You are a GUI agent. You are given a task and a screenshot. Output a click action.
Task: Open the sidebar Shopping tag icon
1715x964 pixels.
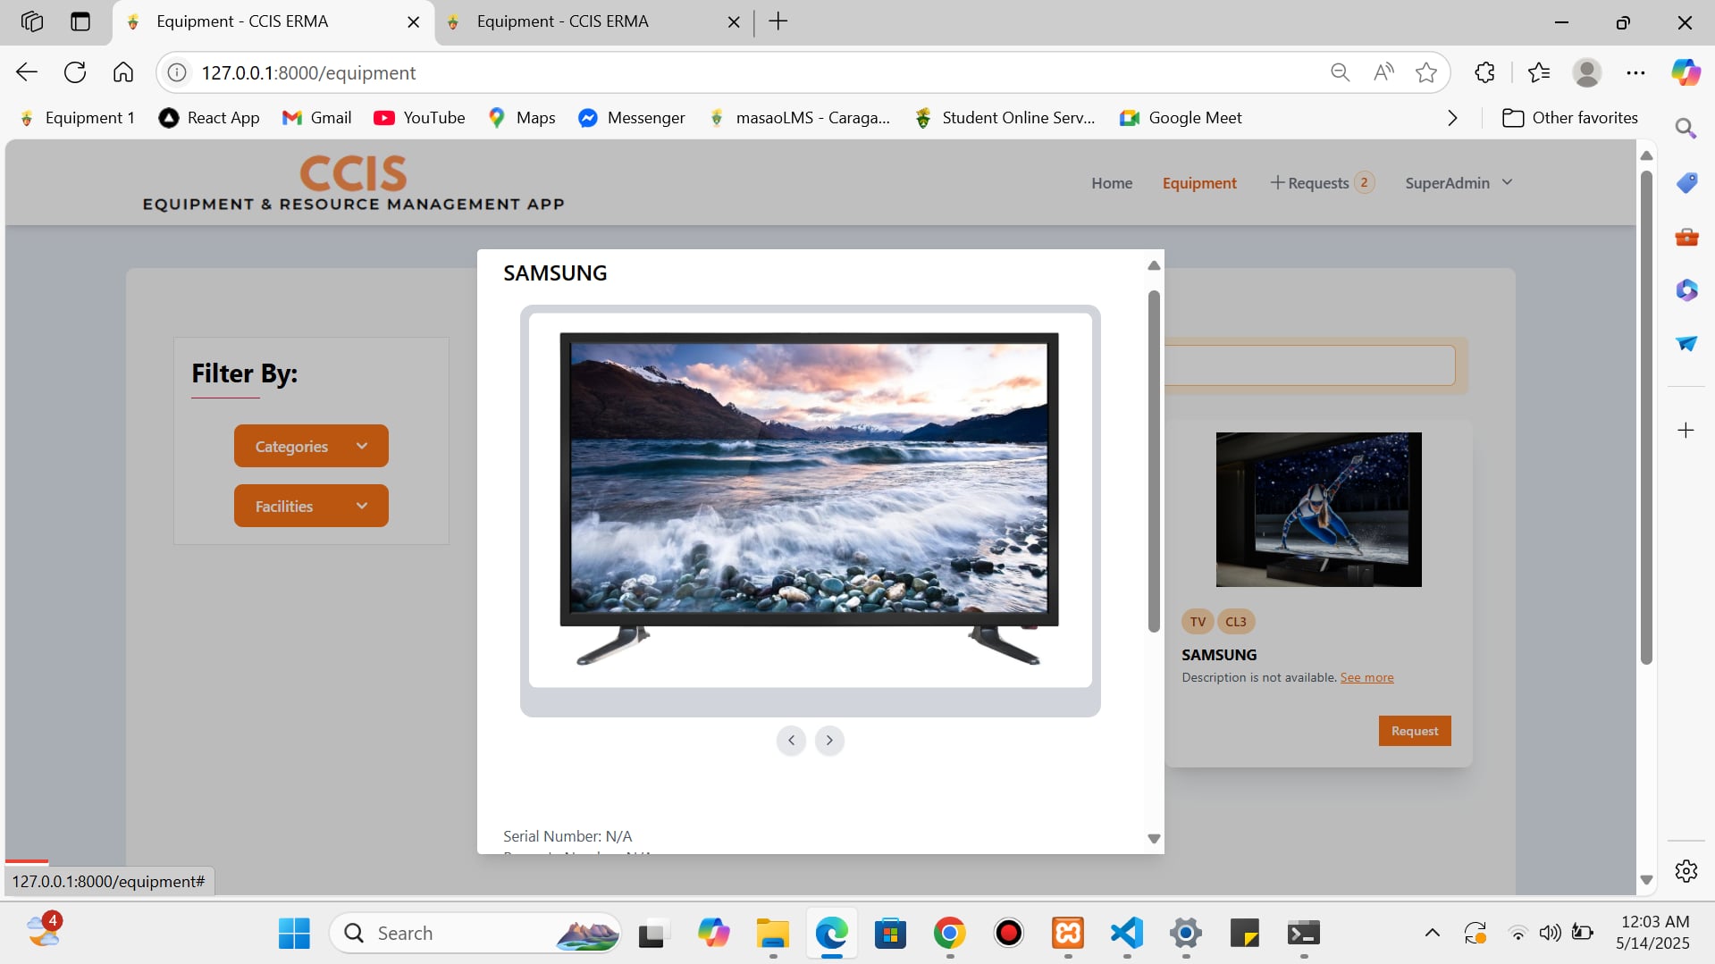[x=1686, y=183]
